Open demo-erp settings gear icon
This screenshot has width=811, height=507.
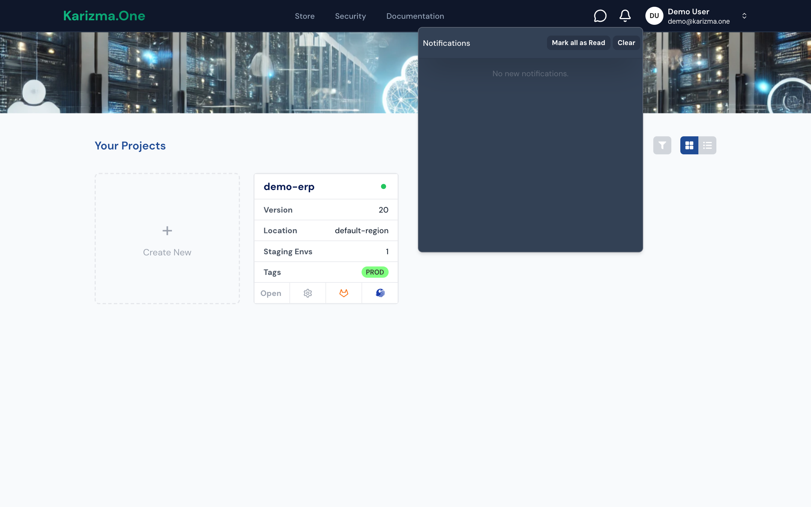tap(308, 293)
